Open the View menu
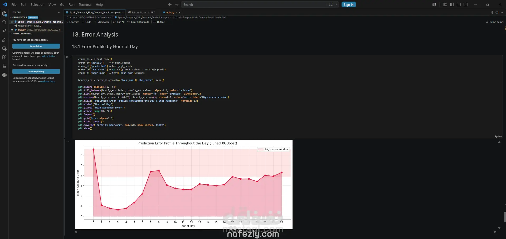Viewport: 506px width, 239px height. pyautogui.click(x=52, y=4)
